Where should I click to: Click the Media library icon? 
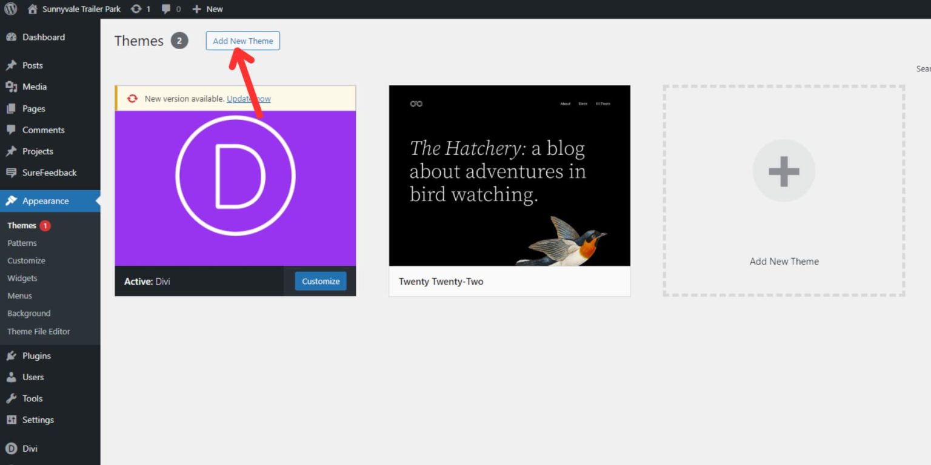(x=13, y=87)
